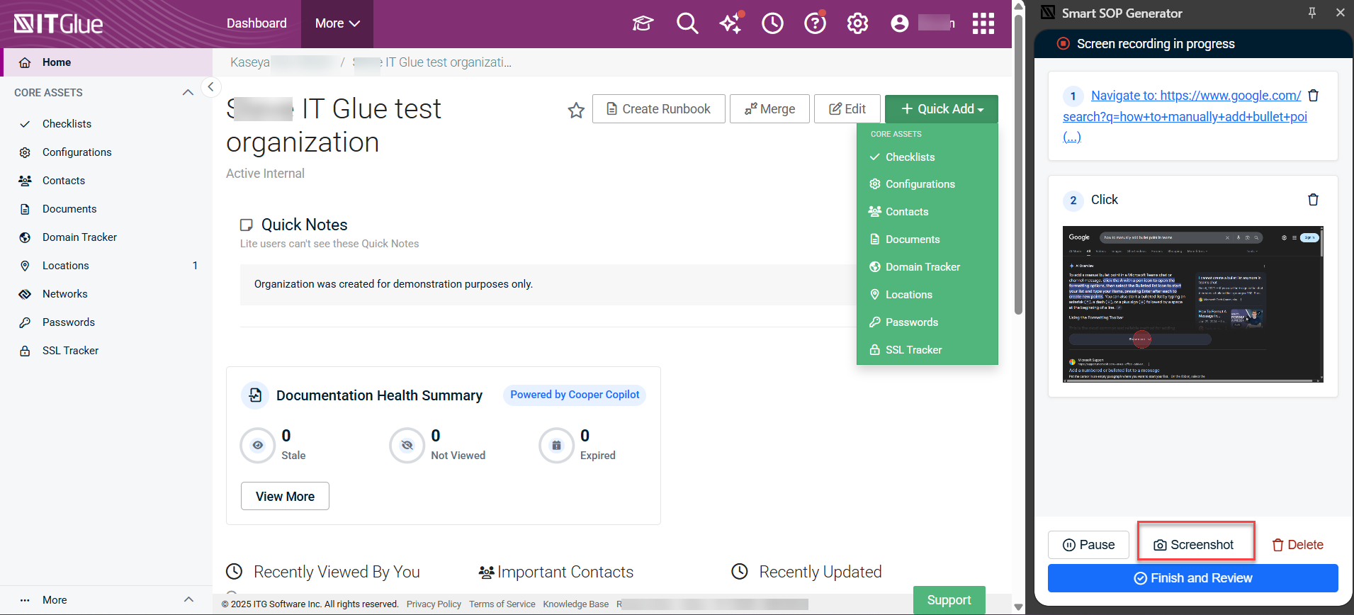Collapse sidebar with left chevron button

click(x=210, y=86)
